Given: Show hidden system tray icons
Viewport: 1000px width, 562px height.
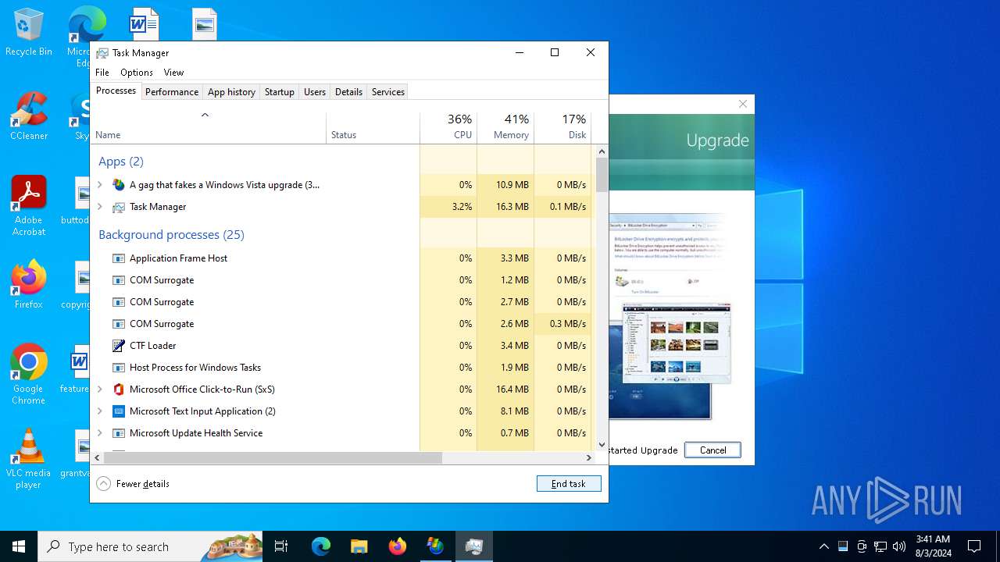Looking at the screenshot, I should [x=823, y=546].
